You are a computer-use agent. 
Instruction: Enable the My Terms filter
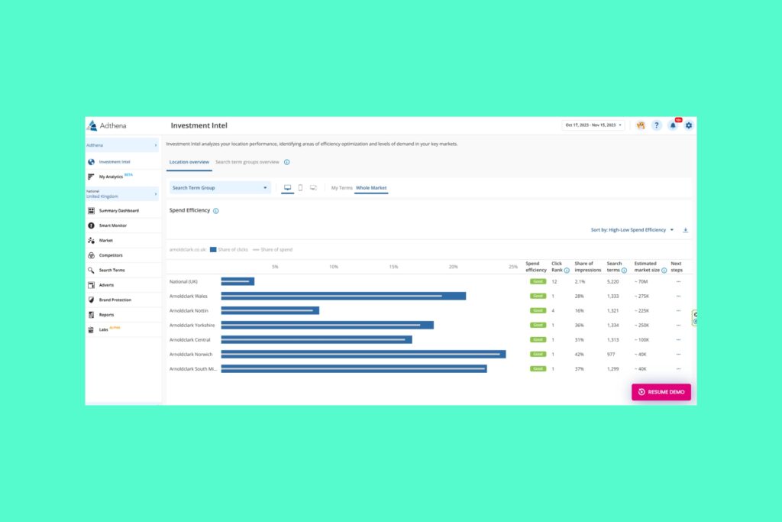pos(341,187)
